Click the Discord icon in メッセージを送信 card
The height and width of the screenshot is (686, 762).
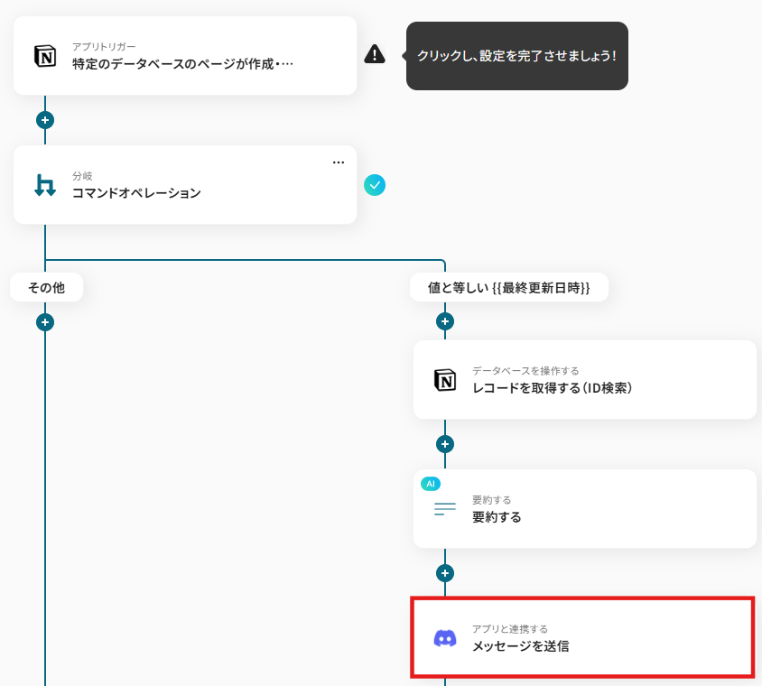[x=445, y=638]
